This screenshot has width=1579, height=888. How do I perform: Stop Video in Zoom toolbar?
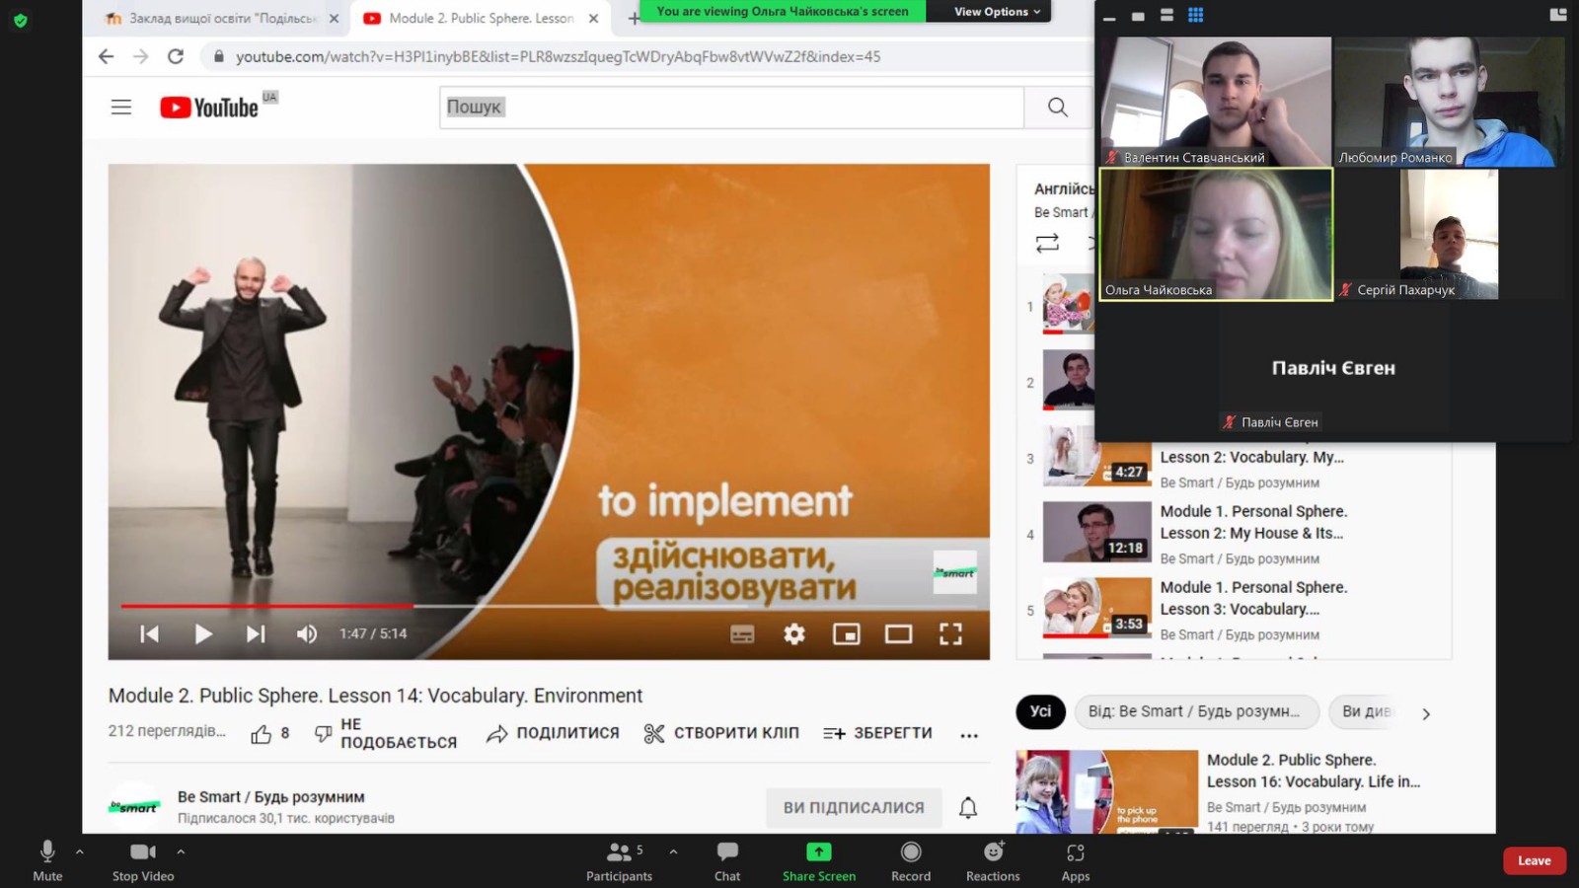click(x=143, y=860)
